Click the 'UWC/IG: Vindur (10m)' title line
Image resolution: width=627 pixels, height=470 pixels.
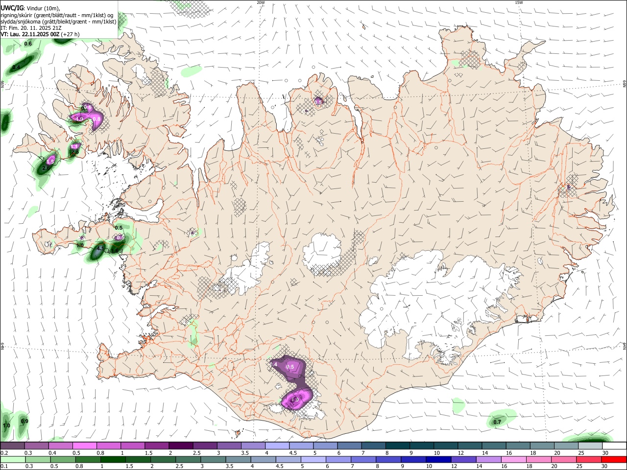pos(30,8)
